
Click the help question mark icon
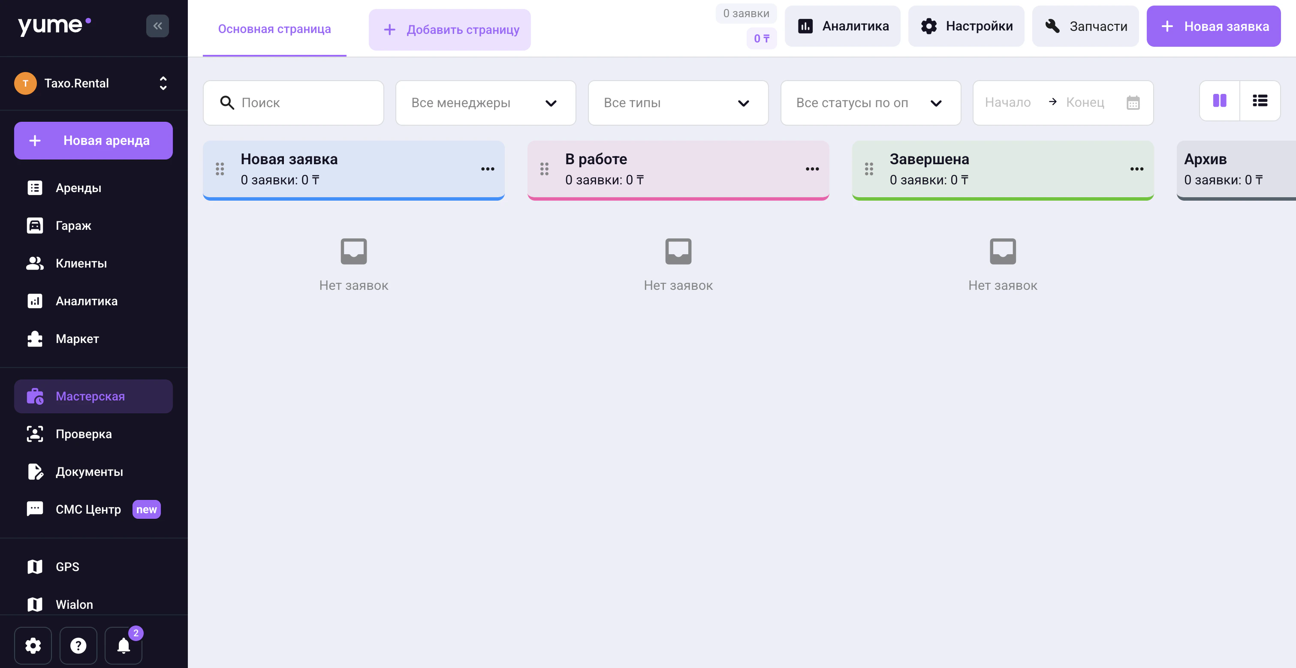[x=78, y=645]
